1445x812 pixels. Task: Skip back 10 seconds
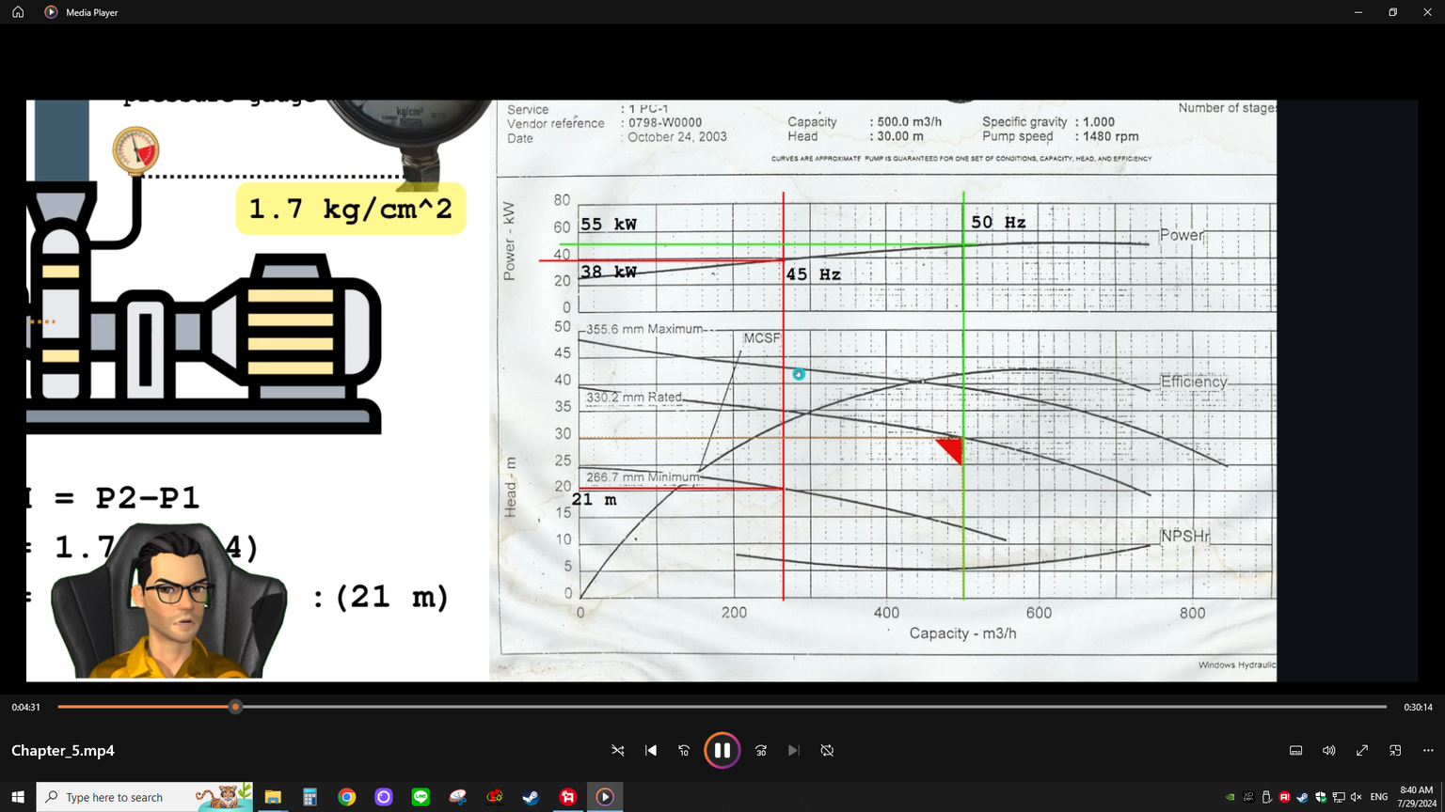coord(684,750)
